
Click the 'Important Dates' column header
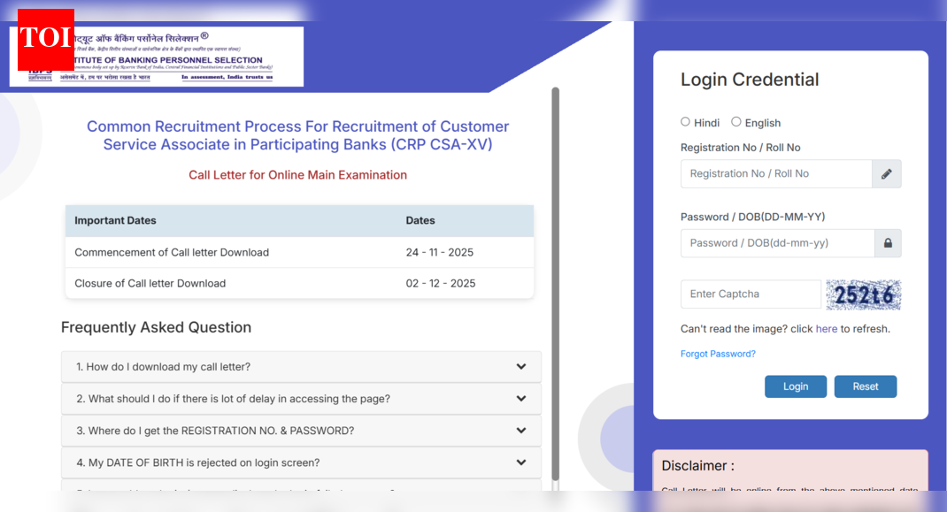point(115,220)
